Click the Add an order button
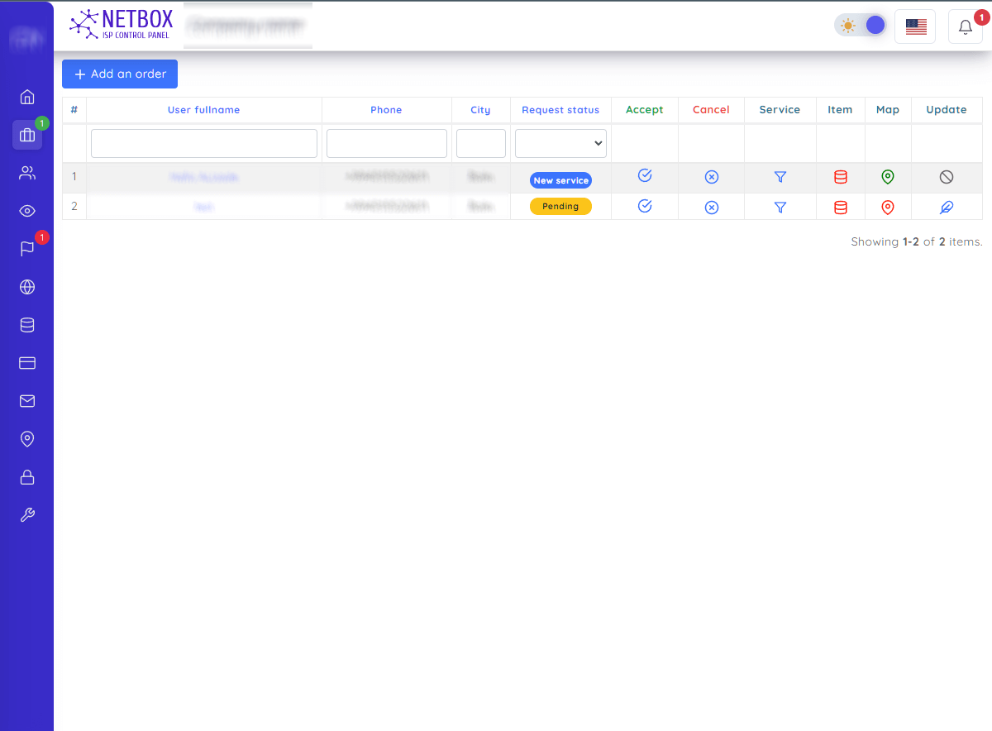This screenshot has width=992, height=731. 120,74
